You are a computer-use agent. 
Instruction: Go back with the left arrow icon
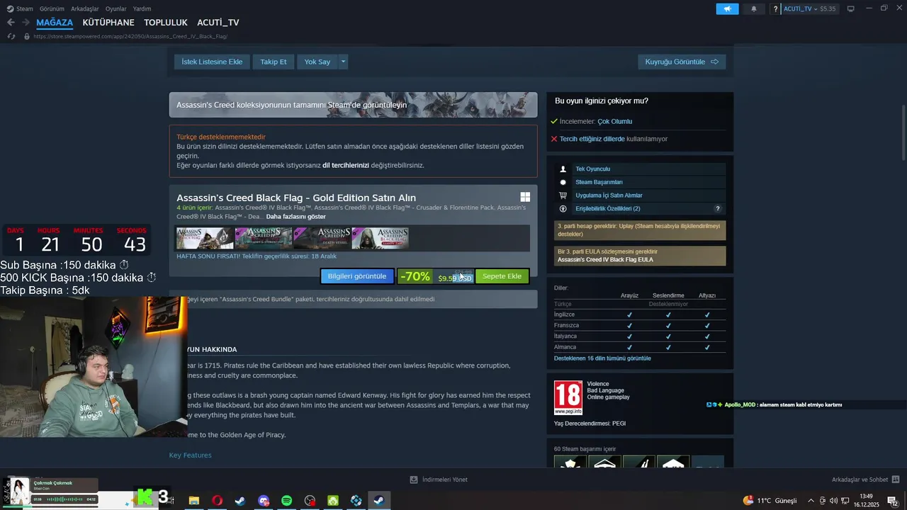(11, 23)
